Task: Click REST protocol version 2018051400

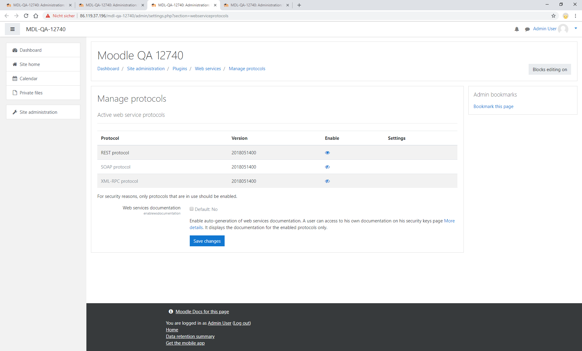Action: [x=244, y=153]
